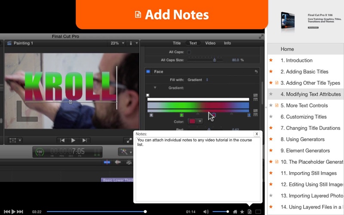
Task: Open lesson 3. Adding Other Title Types
Action: pos(310,83)
